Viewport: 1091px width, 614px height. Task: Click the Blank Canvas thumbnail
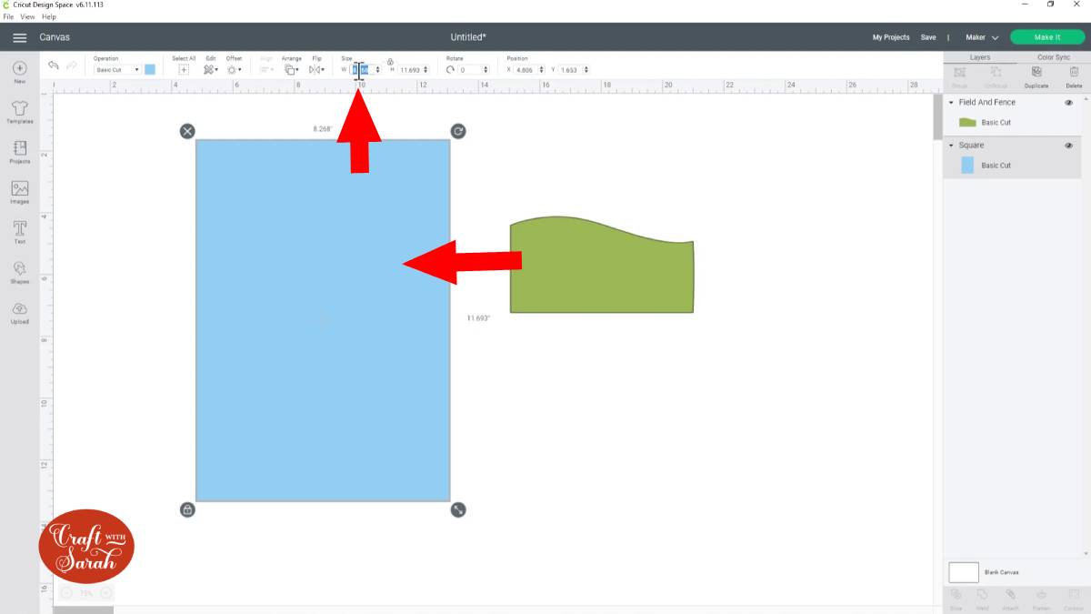click(x=964, y=572)
